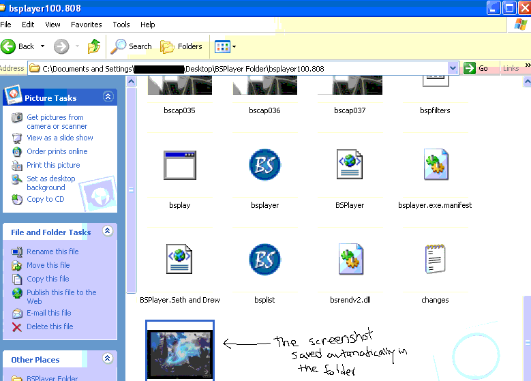Click the 'changes' file name label
Viewport: 531px width, 381px height.
coord(435,300)
